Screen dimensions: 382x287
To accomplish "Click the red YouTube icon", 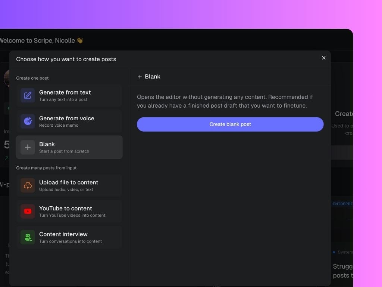I will tap(28, 212).
